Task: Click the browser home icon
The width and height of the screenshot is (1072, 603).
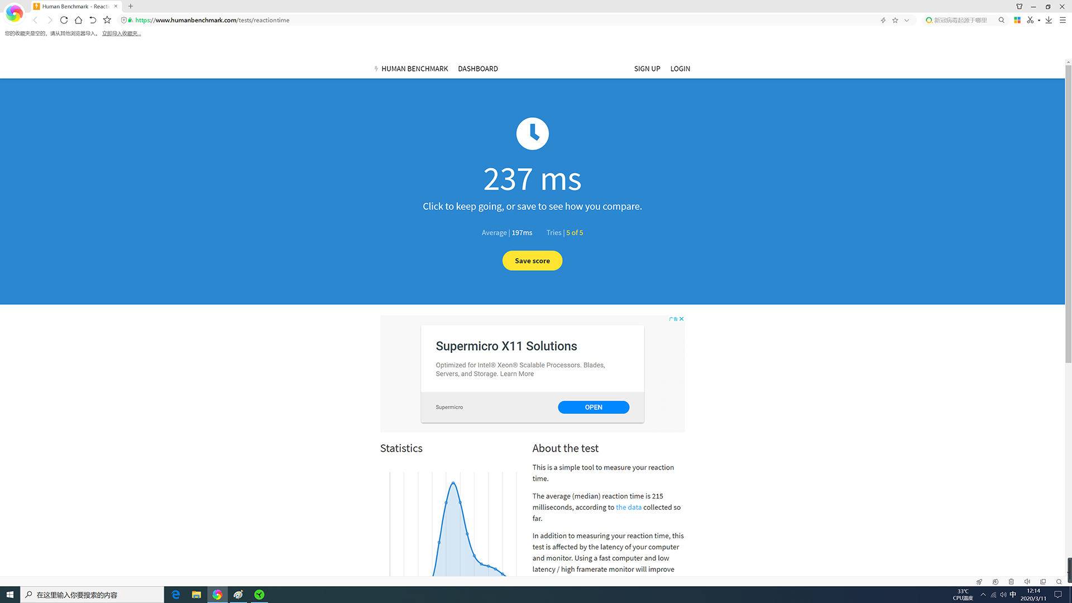Action: (x=78, y=20)
